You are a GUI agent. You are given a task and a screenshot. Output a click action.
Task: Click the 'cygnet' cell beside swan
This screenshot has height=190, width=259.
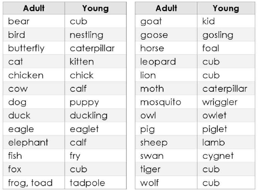226,156
